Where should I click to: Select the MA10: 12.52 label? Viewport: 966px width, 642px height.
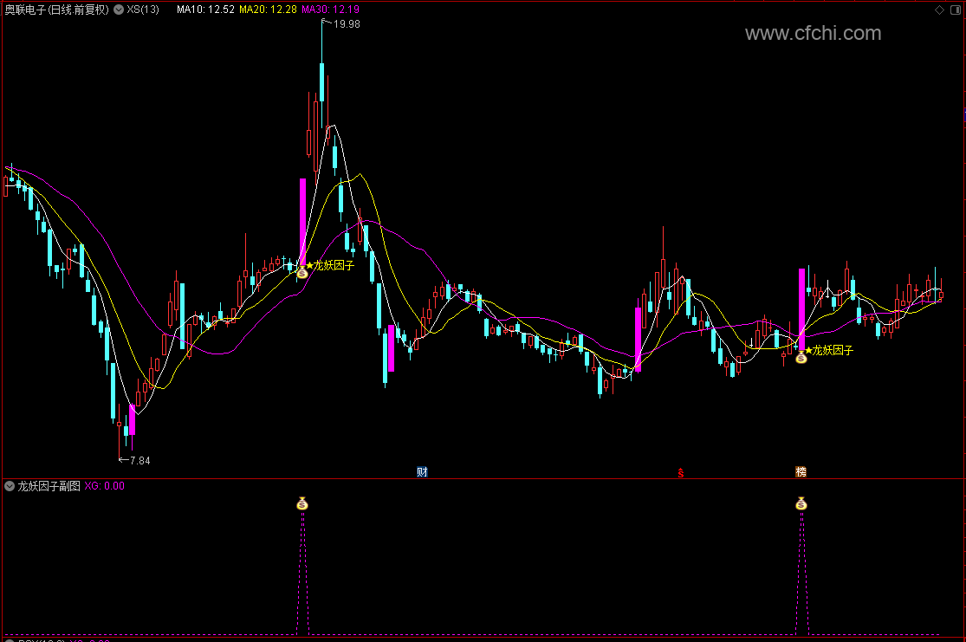click(205, 10)
